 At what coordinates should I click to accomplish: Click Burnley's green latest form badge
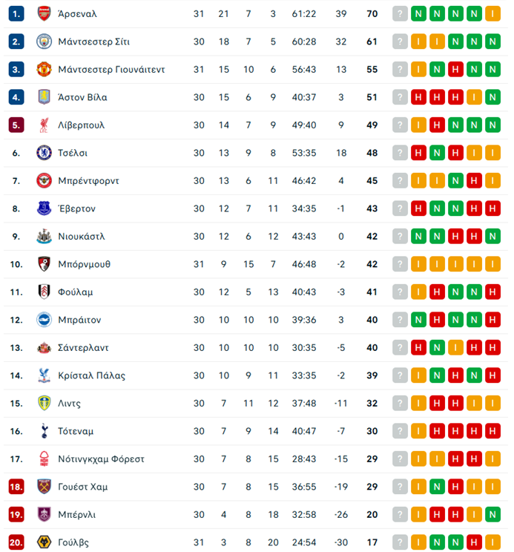[492, 515]
